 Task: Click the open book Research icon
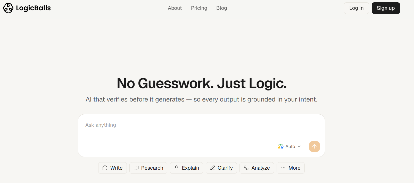(x=136, y=168)
